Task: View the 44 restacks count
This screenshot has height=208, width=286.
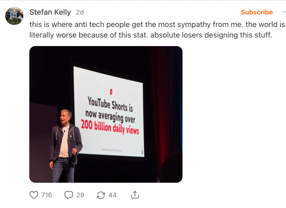Action: pyautogui.click(x=112, y=195)
